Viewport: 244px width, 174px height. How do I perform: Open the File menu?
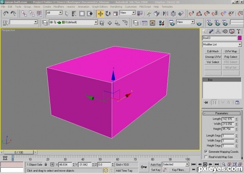click(x=3, y=7)
